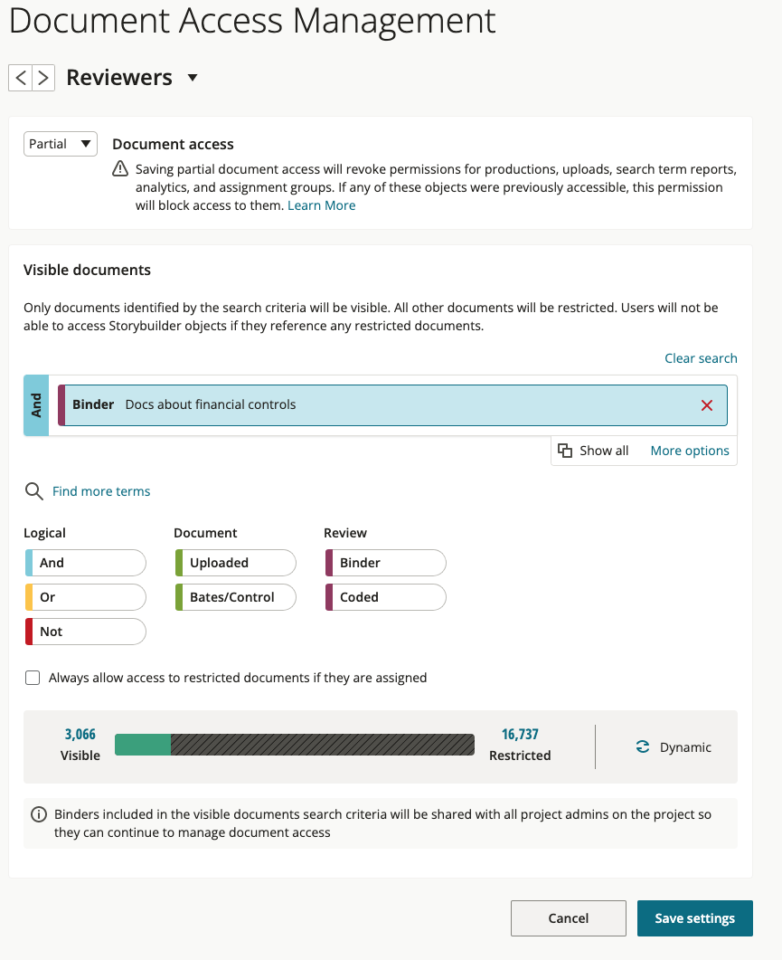
Task: Enable always allow access to assigned restricted documents
Action: pyautogui.click(x=32, y=677)
